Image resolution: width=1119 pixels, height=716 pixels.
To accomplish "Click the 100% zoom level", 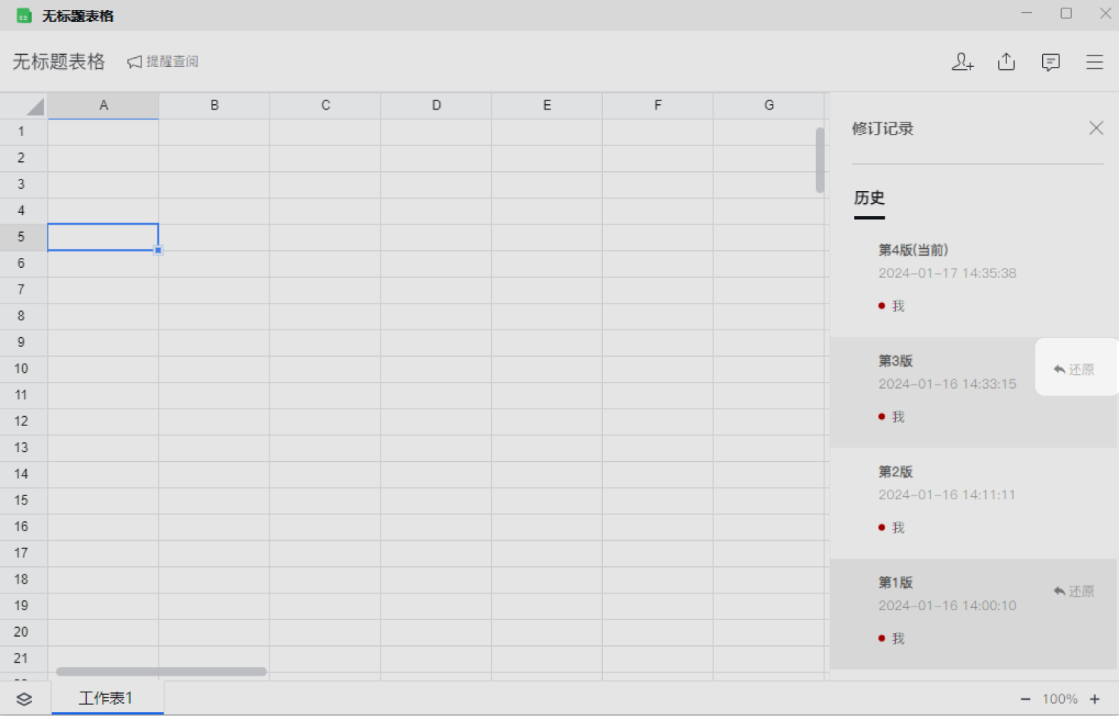I will (1060, 699).
